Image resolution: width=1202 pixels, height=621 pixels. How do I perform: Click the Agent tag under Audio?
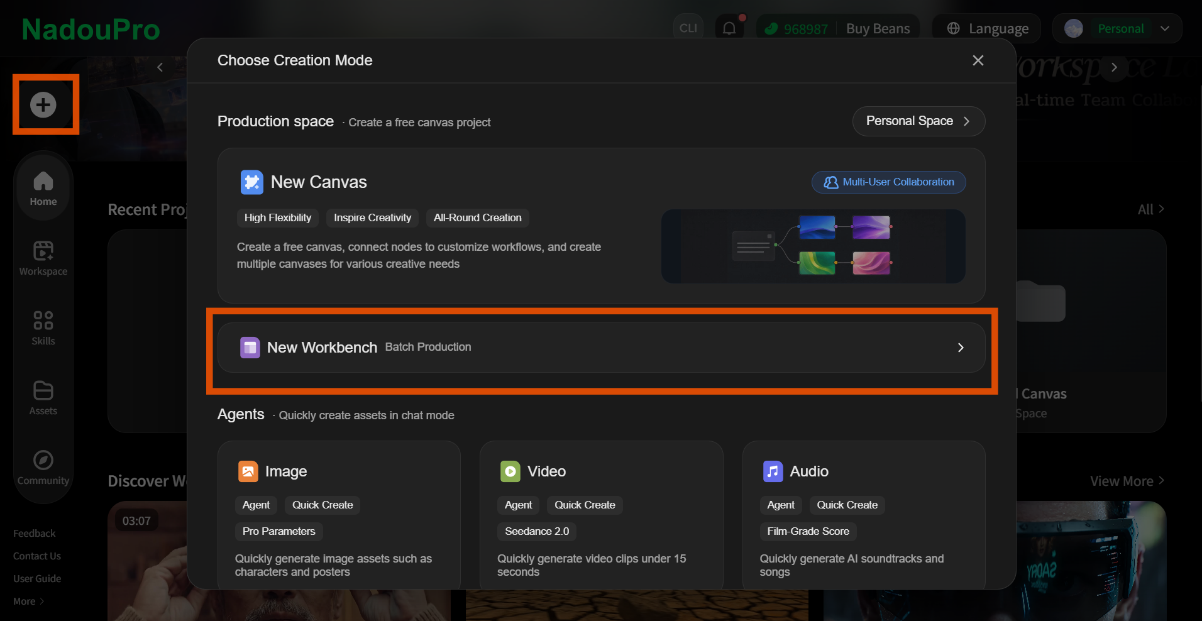click(x=781, y=505)
